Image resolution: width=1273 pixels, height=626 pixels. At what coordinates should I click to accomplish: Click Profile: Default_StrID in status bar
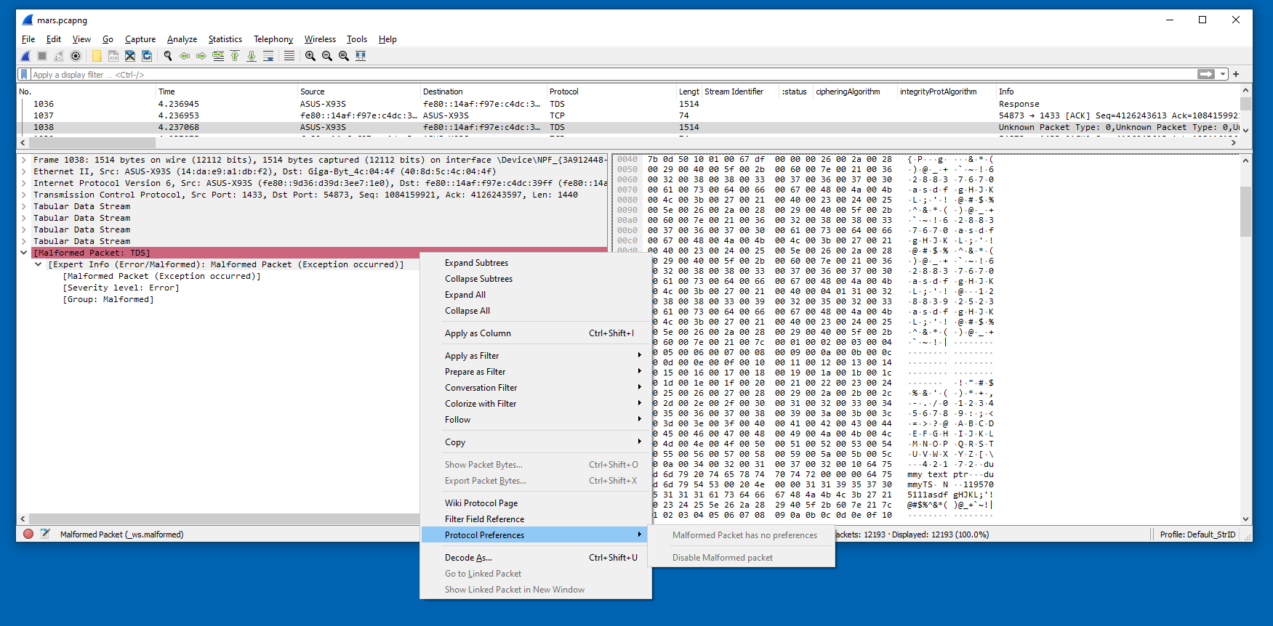(1197, 534)
